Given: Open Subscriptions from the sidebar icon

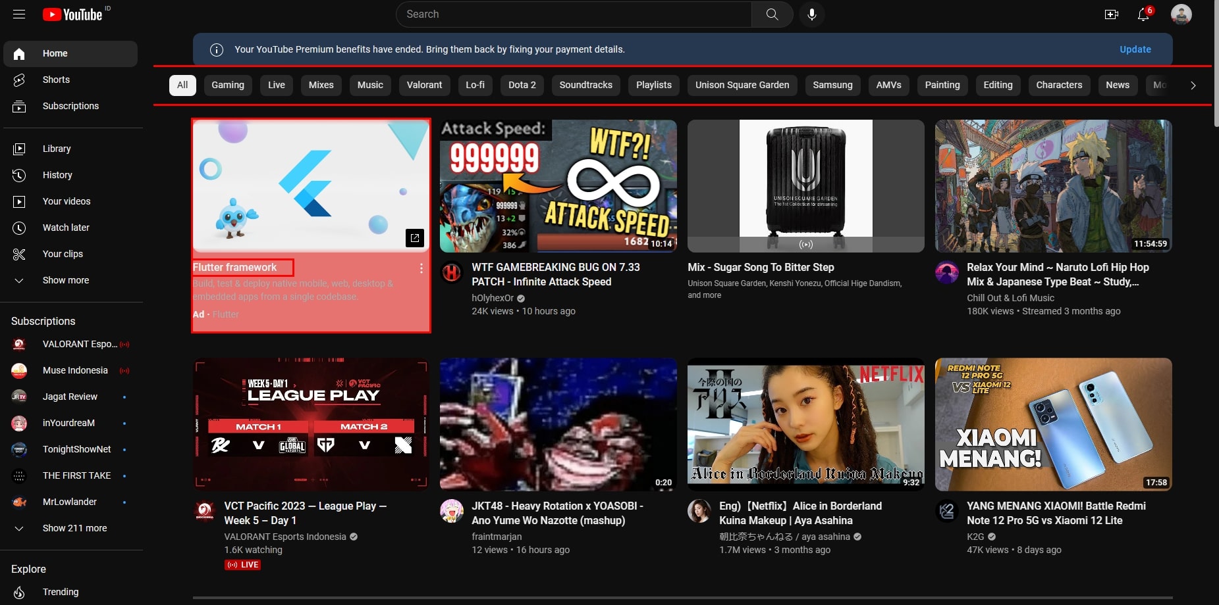Looking at the screenshot, I should click(20, 106).
